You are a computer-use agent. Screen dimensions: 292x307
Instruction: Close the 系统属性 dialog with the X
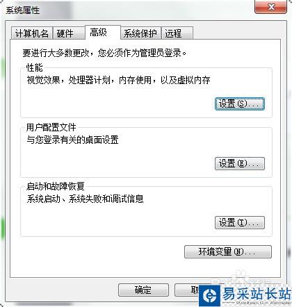coord(270,7)
